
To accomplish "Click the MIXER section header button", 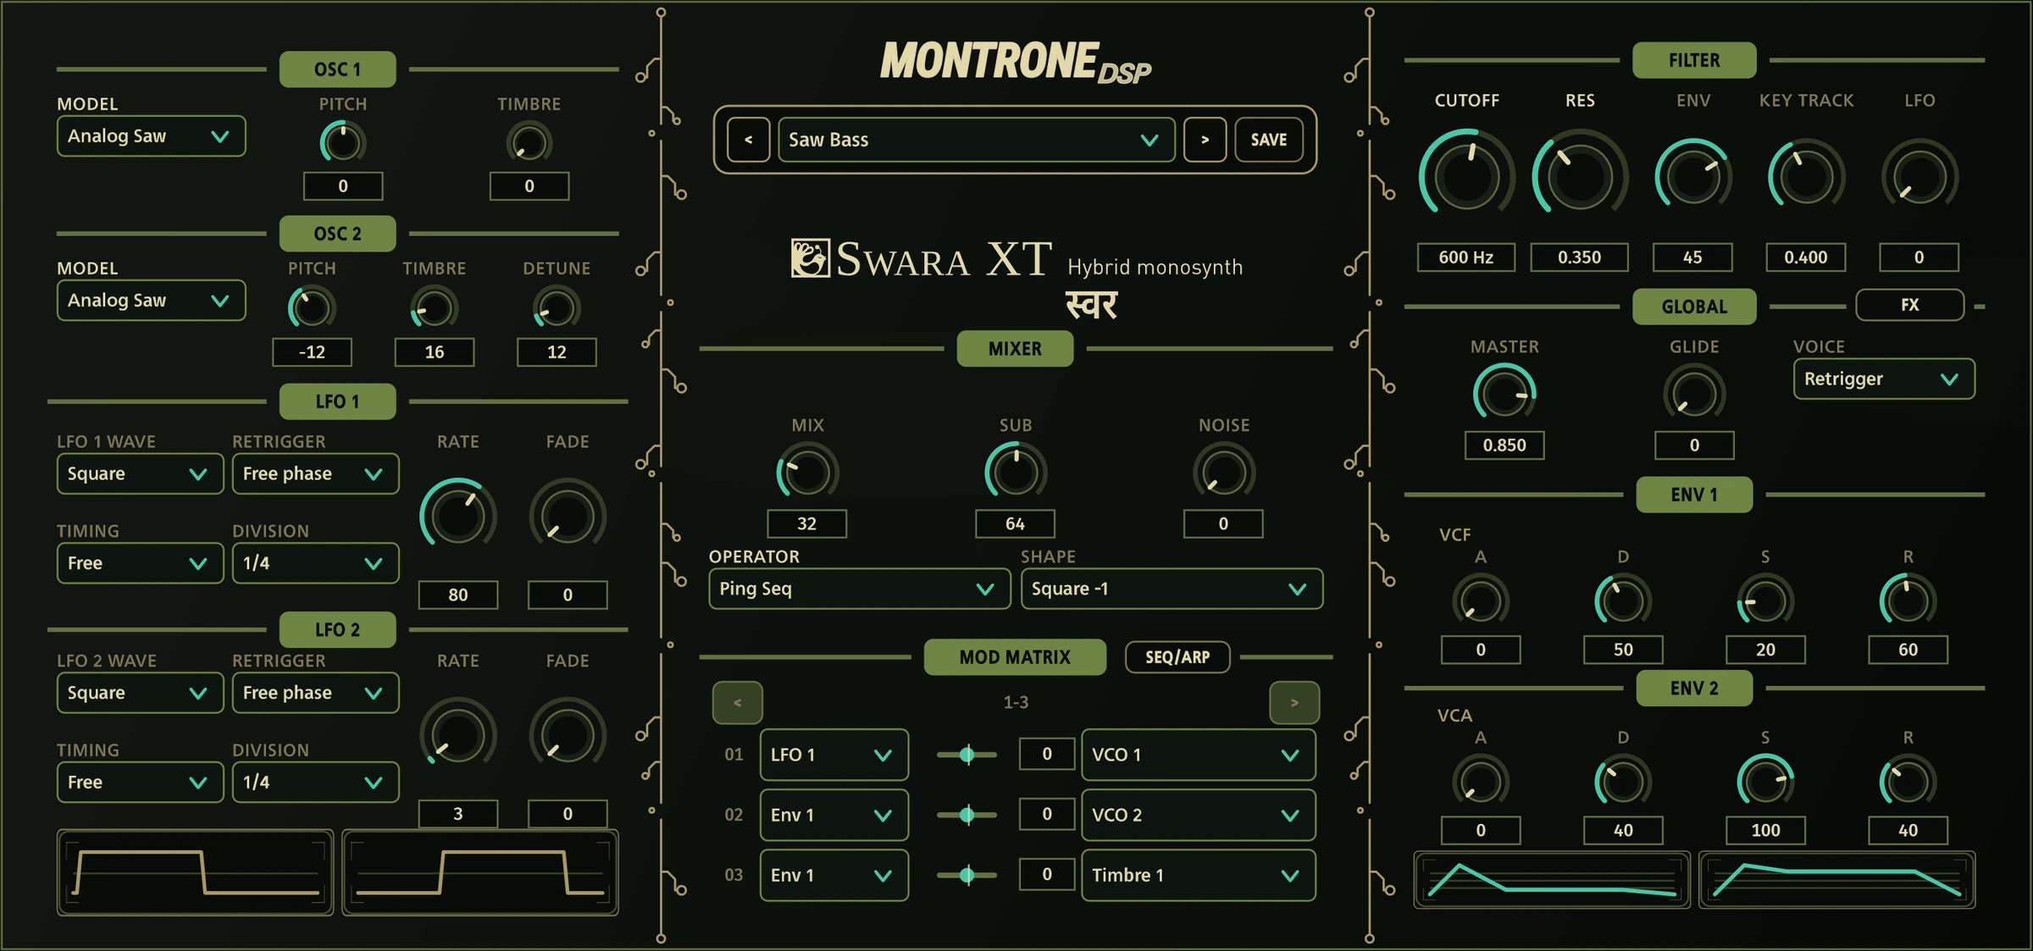I will (1015, 349).
